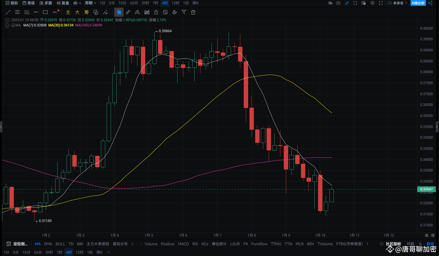This screenshot has width=439, height=256.
Task: Toggle the BOLL main indicator
Action: point(60,244)
